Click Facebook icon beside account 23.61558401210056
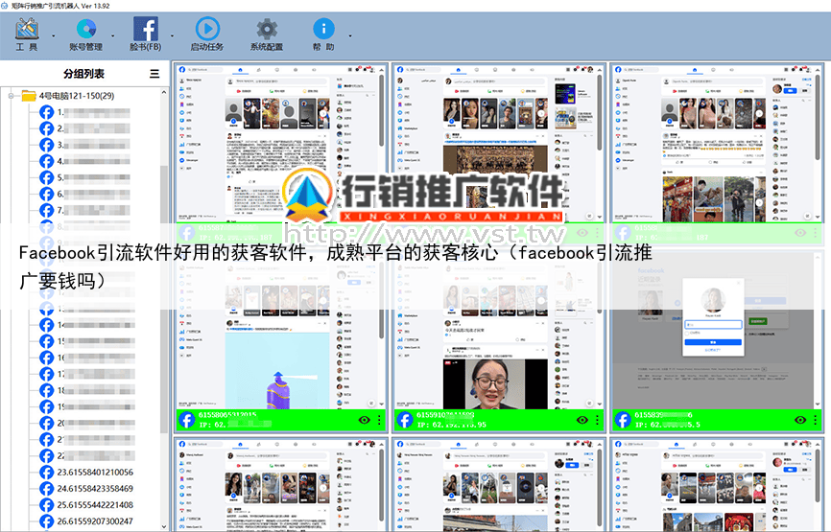831x532 pixels. [47, 473]
